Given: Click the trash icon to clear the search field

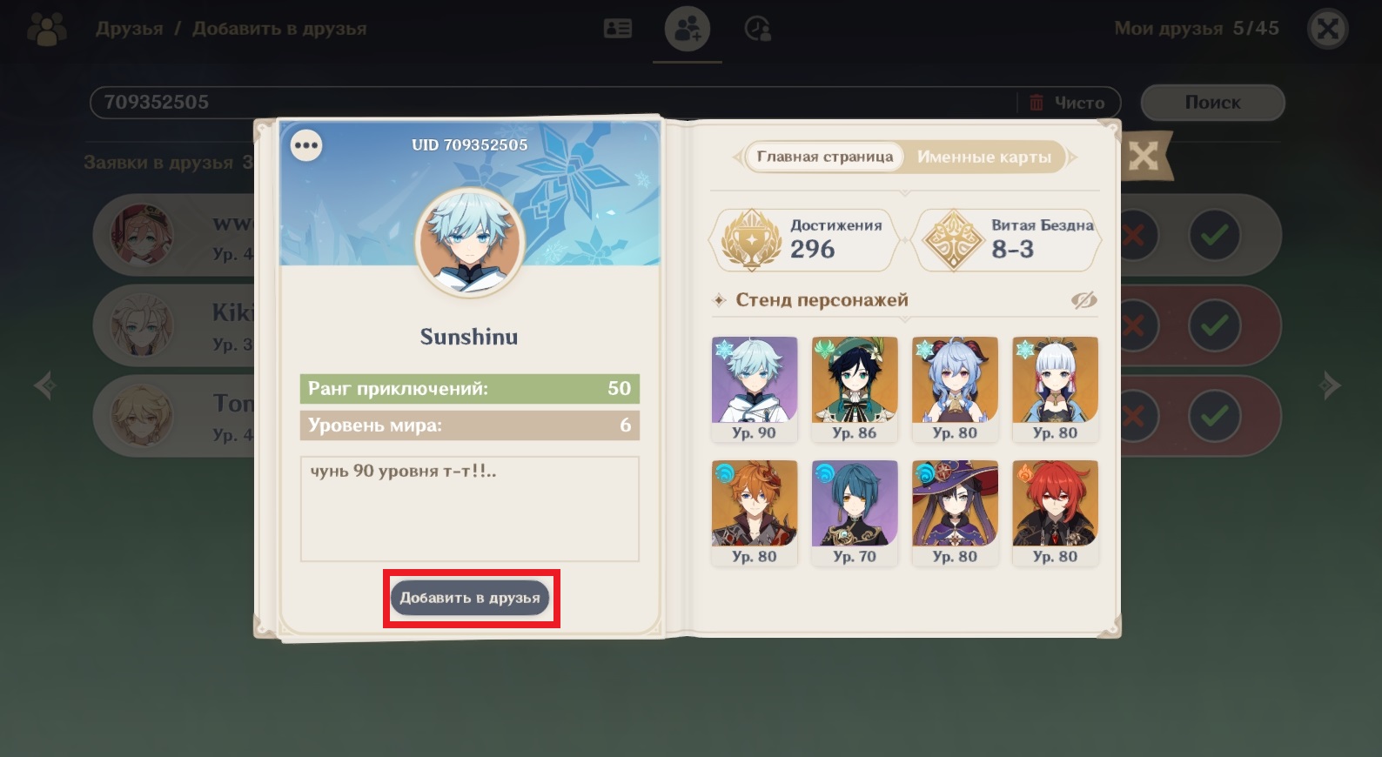Looking at the screenshot, I should point(1036,103).
